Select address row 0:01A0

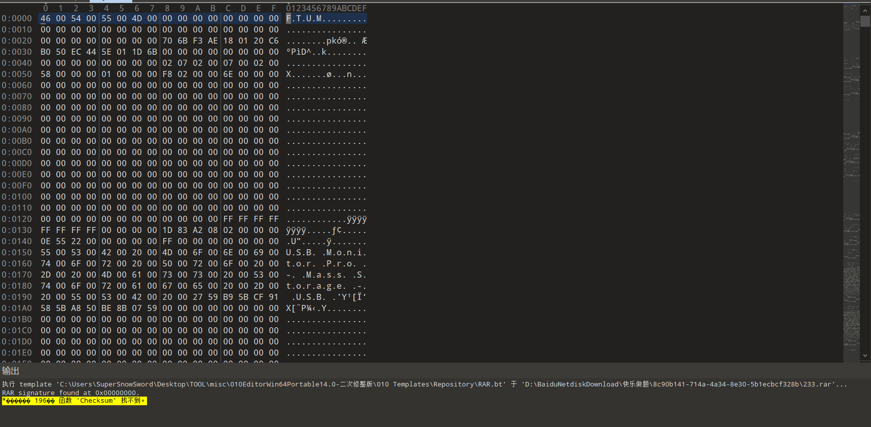(x=17, y=308)
